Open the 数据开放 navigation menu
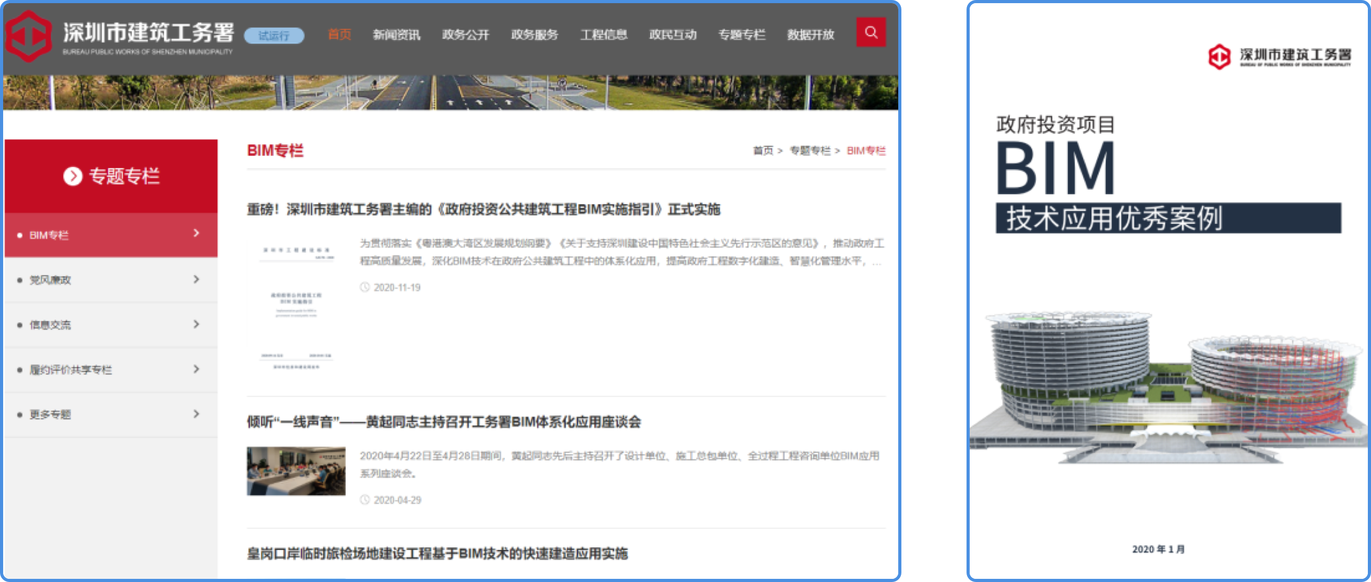Image resolution: width=1371 pixels, height=582 pixels. pyautogui.click(x=811, y=35)
